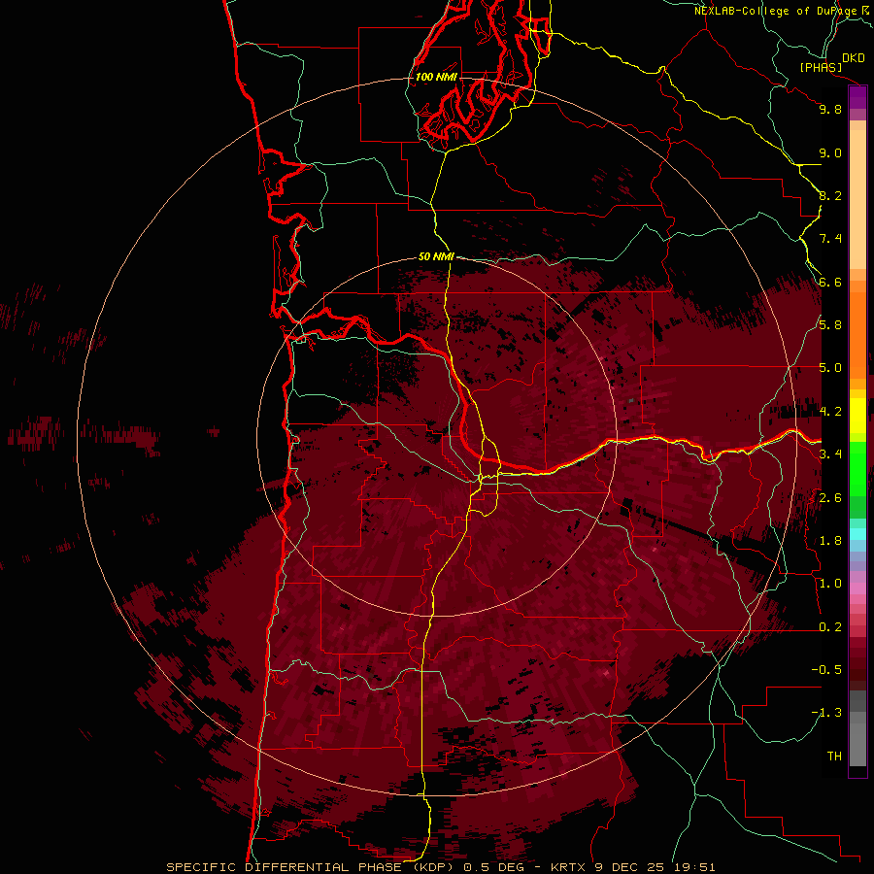
Task: Click the 1.8 legend label
Action: (830, 541)
